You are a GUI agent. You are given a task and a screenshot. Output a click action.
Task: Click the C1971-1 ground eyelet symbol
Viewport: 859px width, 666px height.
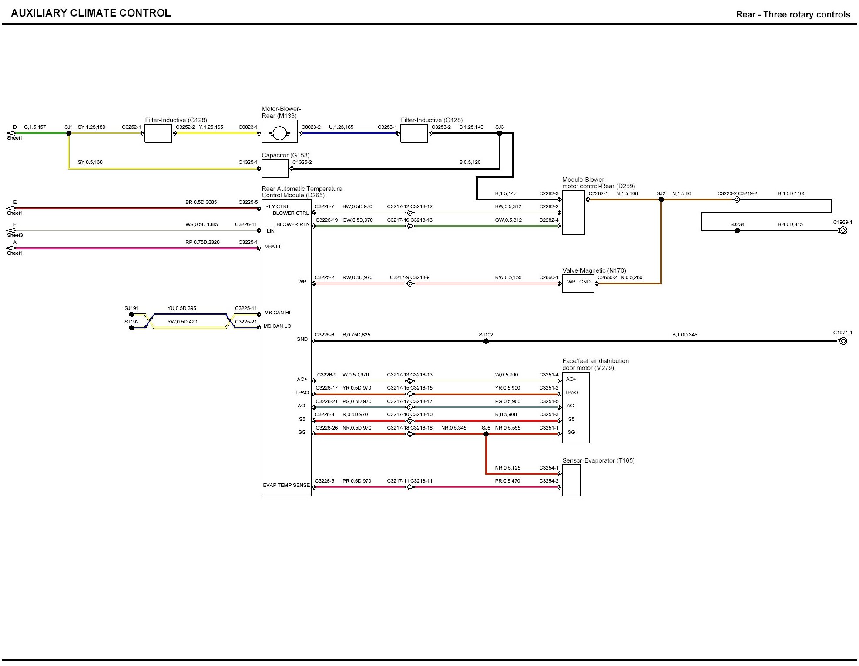(x=843, y=341)
